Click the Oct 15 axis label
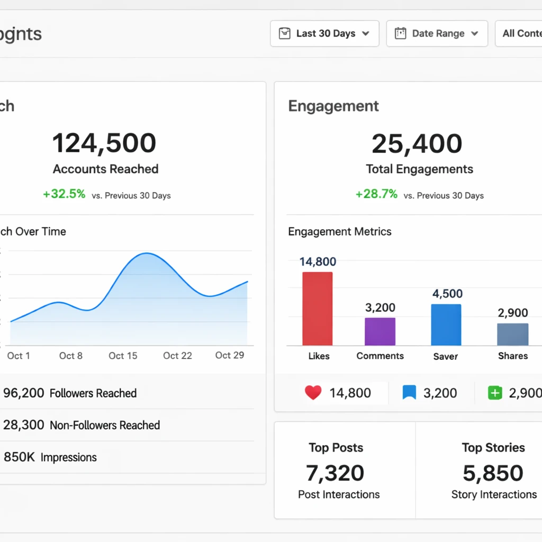542x542 pixels. [123, 356]
